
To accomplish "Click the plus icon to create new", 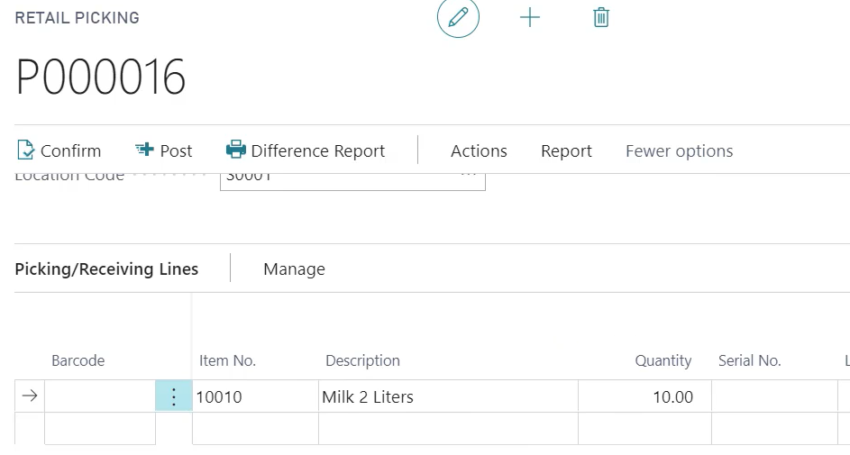I will click(x=530, y=18).
